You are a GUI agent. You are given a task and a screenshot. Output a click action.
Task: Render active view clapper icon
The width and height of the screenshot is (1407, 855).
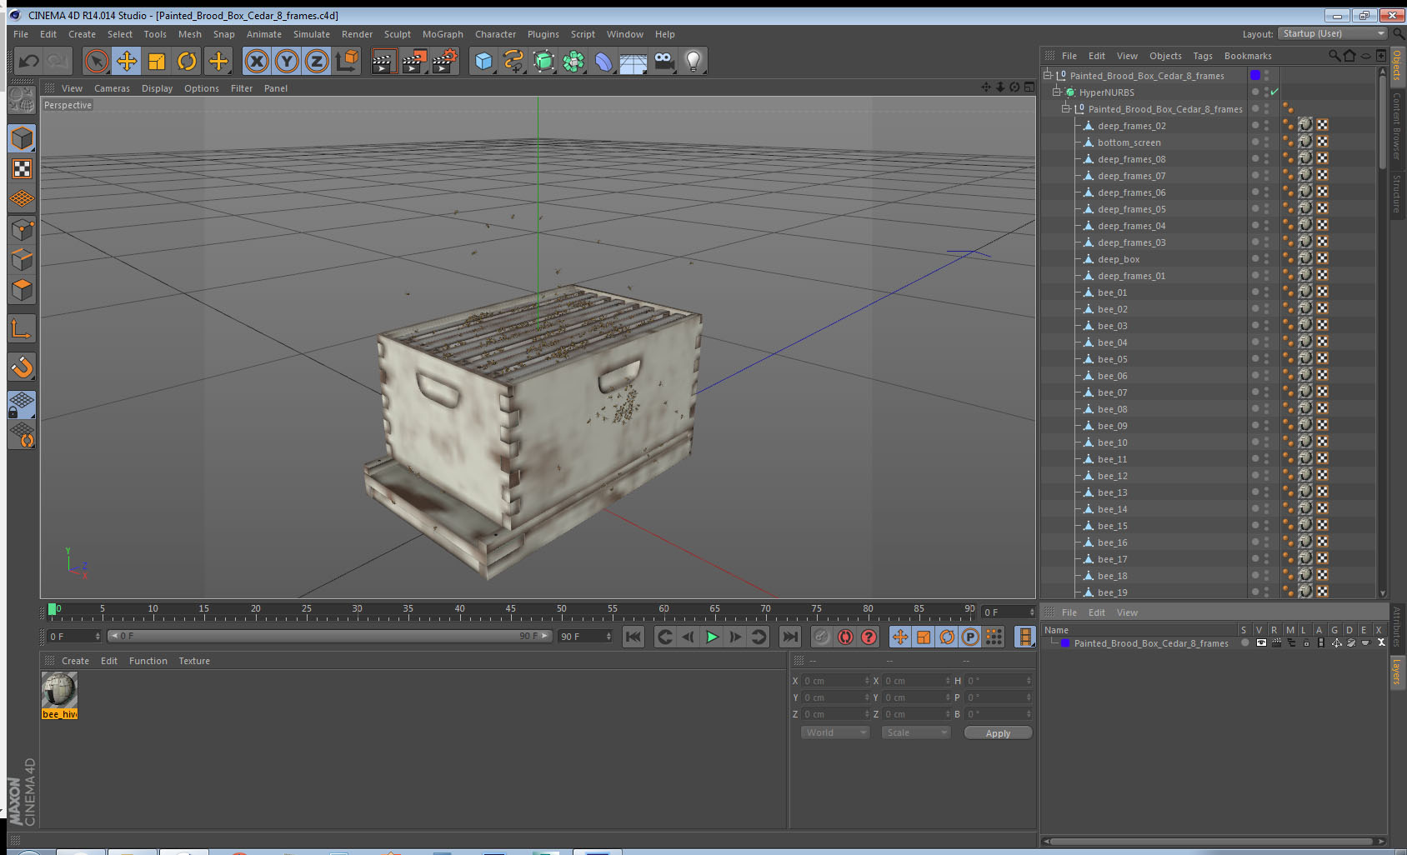tap(383, 61)
